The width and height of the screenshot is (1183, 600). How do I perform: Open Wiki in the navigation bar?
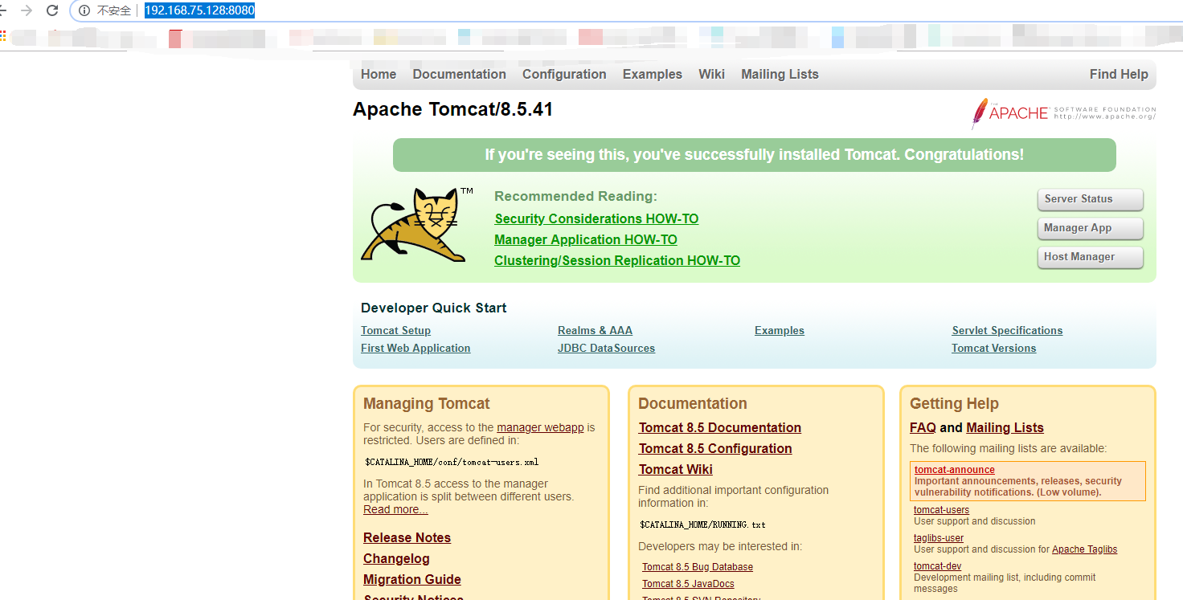711,74
